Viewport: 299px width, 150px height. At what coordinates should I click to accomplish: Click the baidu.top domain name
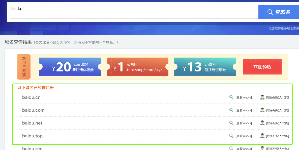pos(32,136)
